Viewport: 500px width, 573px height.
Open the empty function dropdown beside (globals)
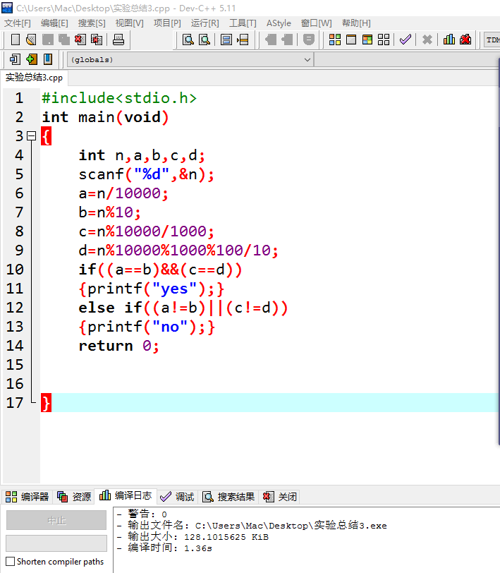click(406, 59)
